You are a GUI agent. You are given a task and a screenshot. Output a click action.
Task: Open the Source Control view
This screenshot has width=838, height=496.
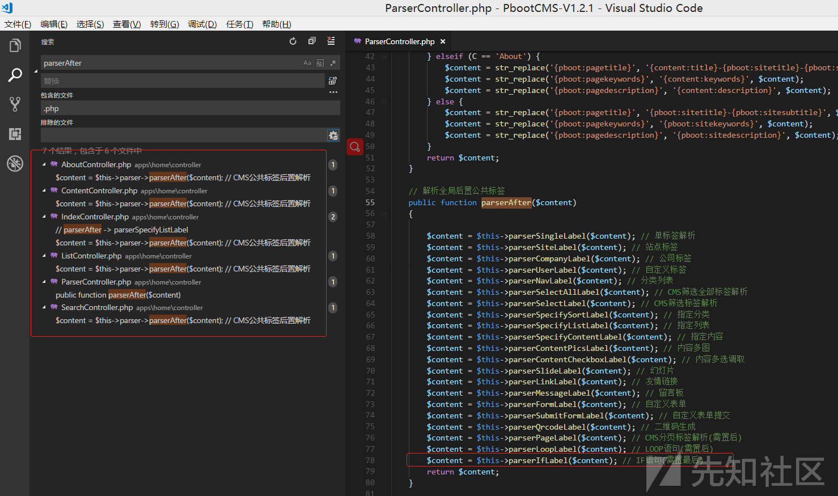pyautogui.click(x=15, y=104)
